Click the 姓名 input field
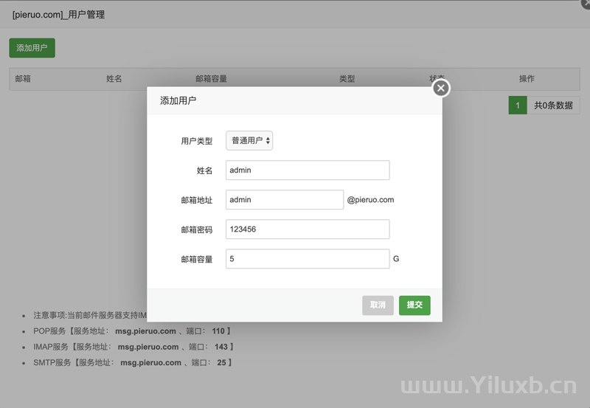 (307, 170)
